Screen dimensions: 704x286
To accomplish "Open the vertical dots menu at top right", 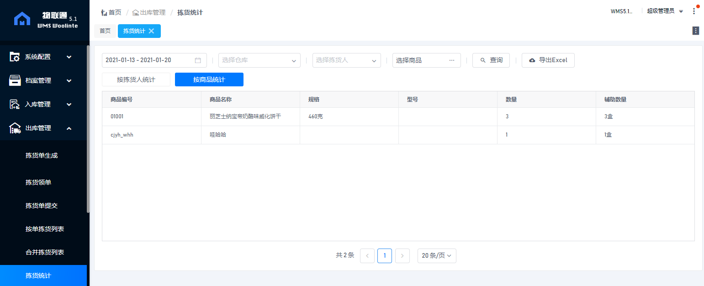I will point(694,11).
